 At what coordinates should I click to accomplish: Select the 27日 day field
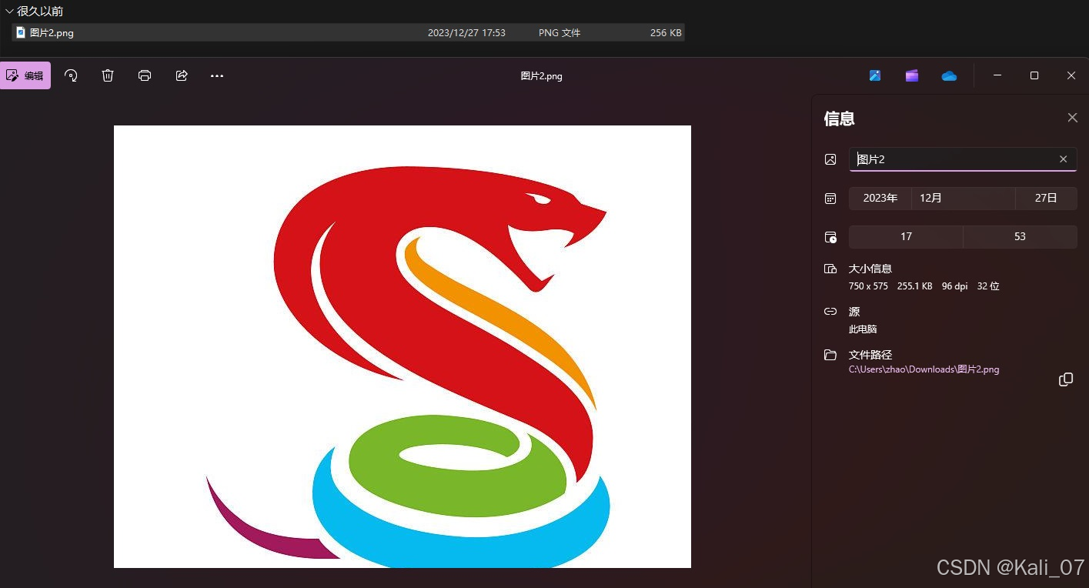1046,198
